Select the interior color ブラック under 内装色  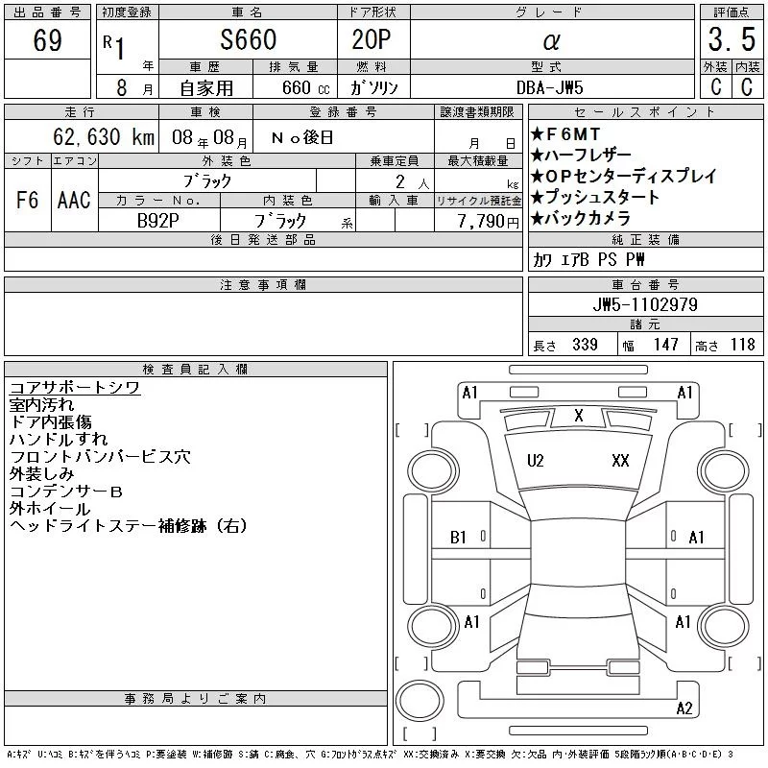[x=279, y=221]
